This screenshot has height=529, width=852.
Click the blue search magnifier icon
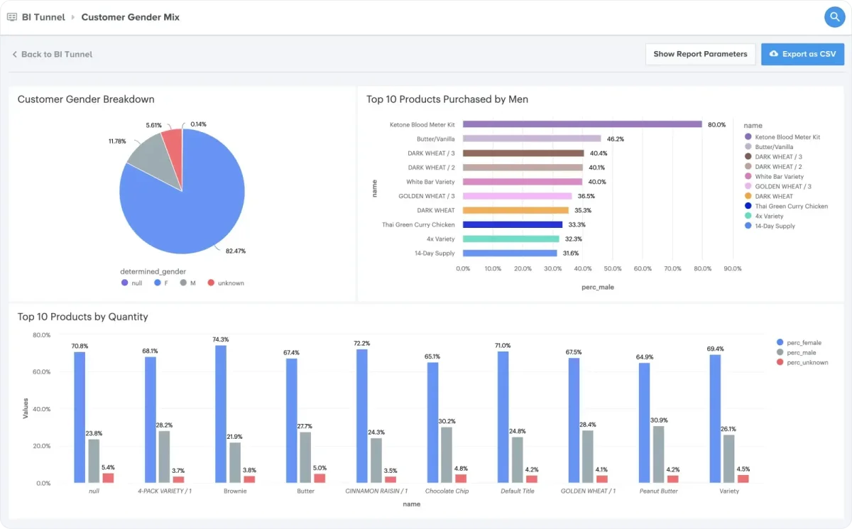pos(834,17)
